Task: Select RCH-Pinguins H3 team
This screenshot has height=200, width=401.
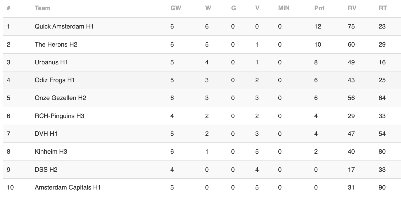Action: click(59, 116)
